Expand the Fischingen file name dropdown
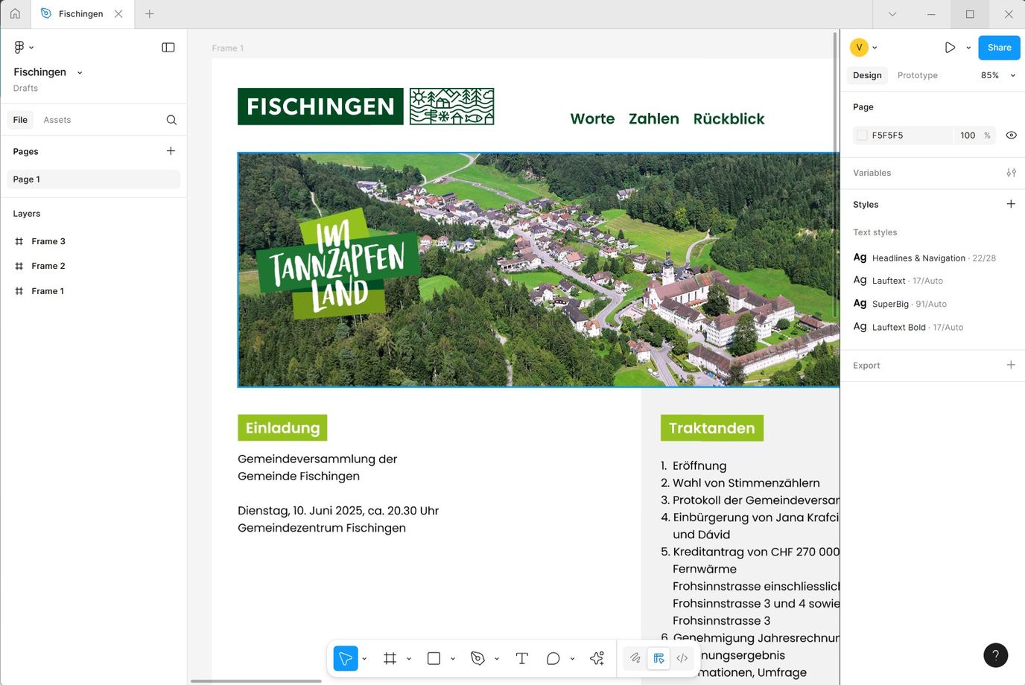This screenshot has width=1025, height=685. 80,72
